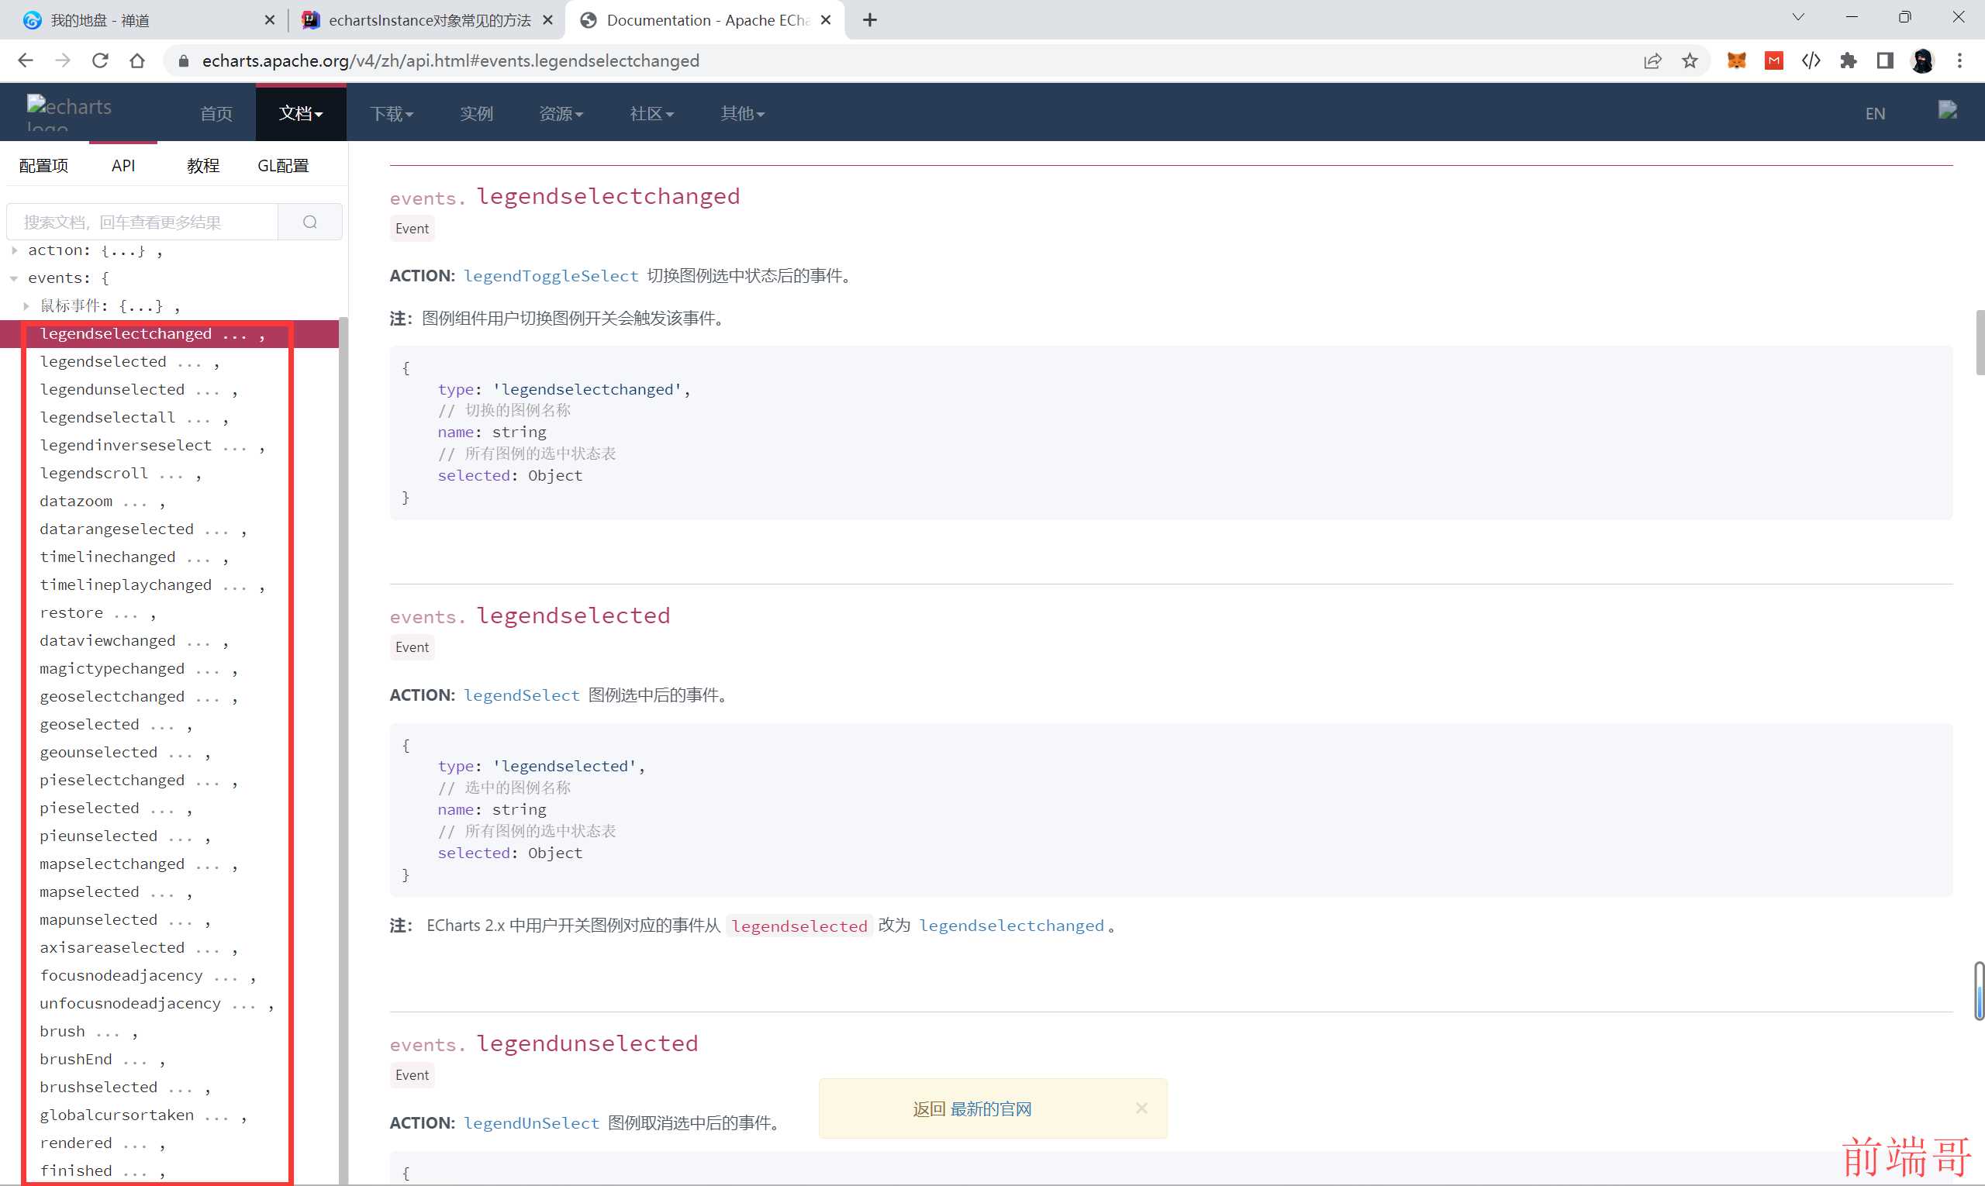Open legendSelect action link

(x=521, y=695)
